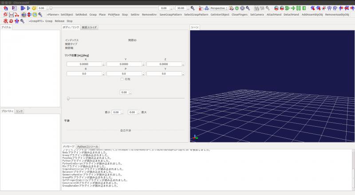Switch to the 関節スライダ tab

[90, 27]
